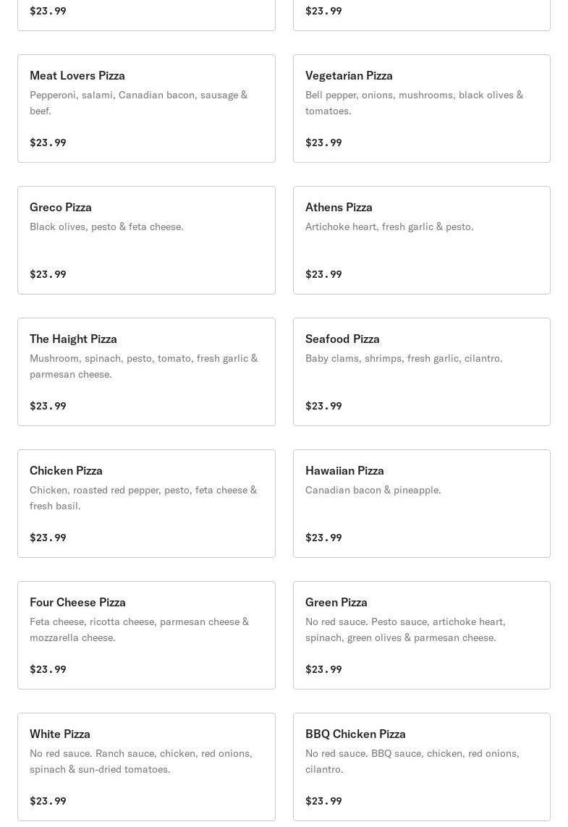Click the BBQ Chicken Pizza description

tap(412, 761)
